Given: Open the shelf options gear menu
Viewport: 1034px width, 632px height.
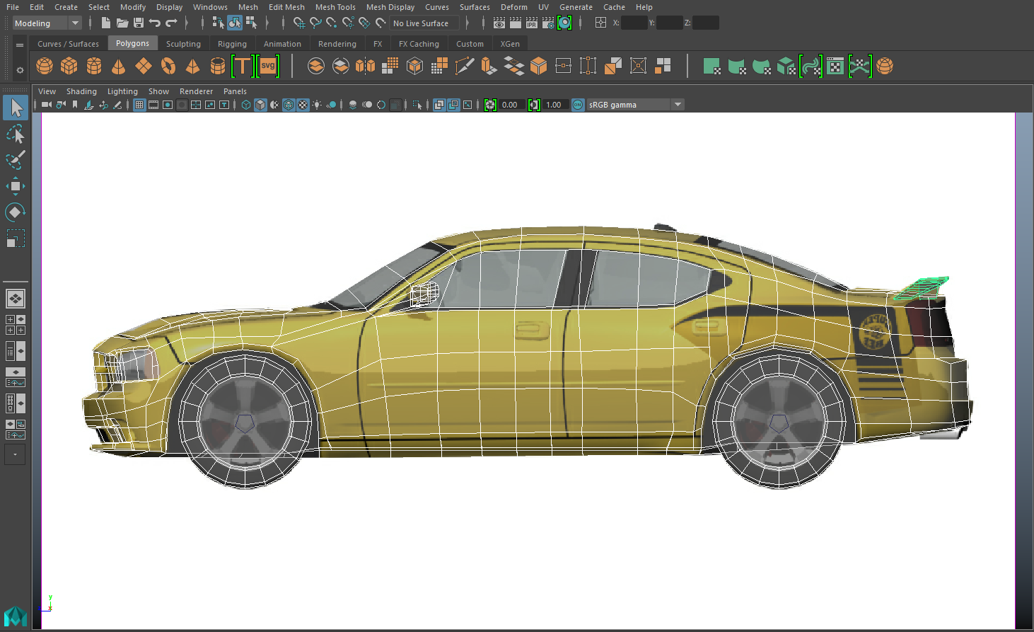Looking at the screenshot, I should (20, 70).
